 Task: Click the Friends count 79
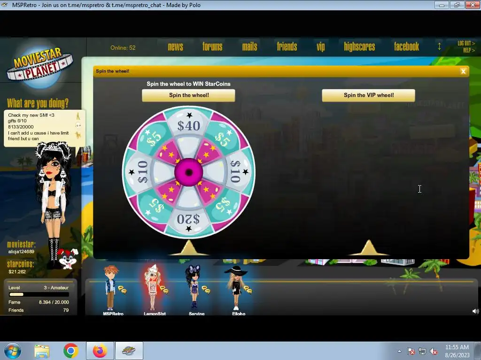coord(66,310)
